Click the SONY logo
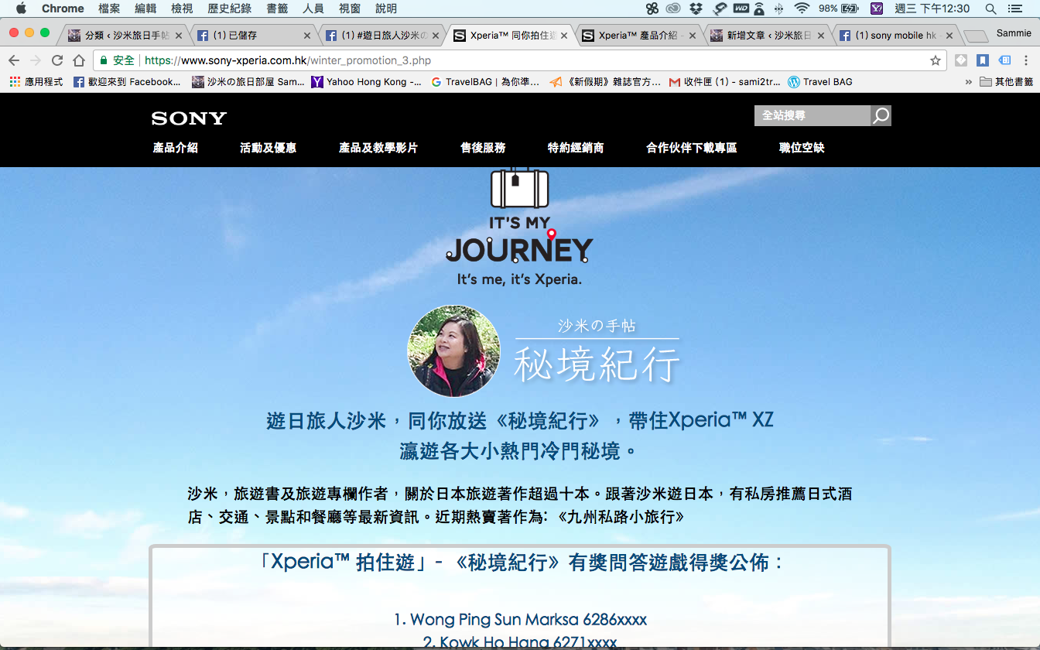 pos(189,118)
